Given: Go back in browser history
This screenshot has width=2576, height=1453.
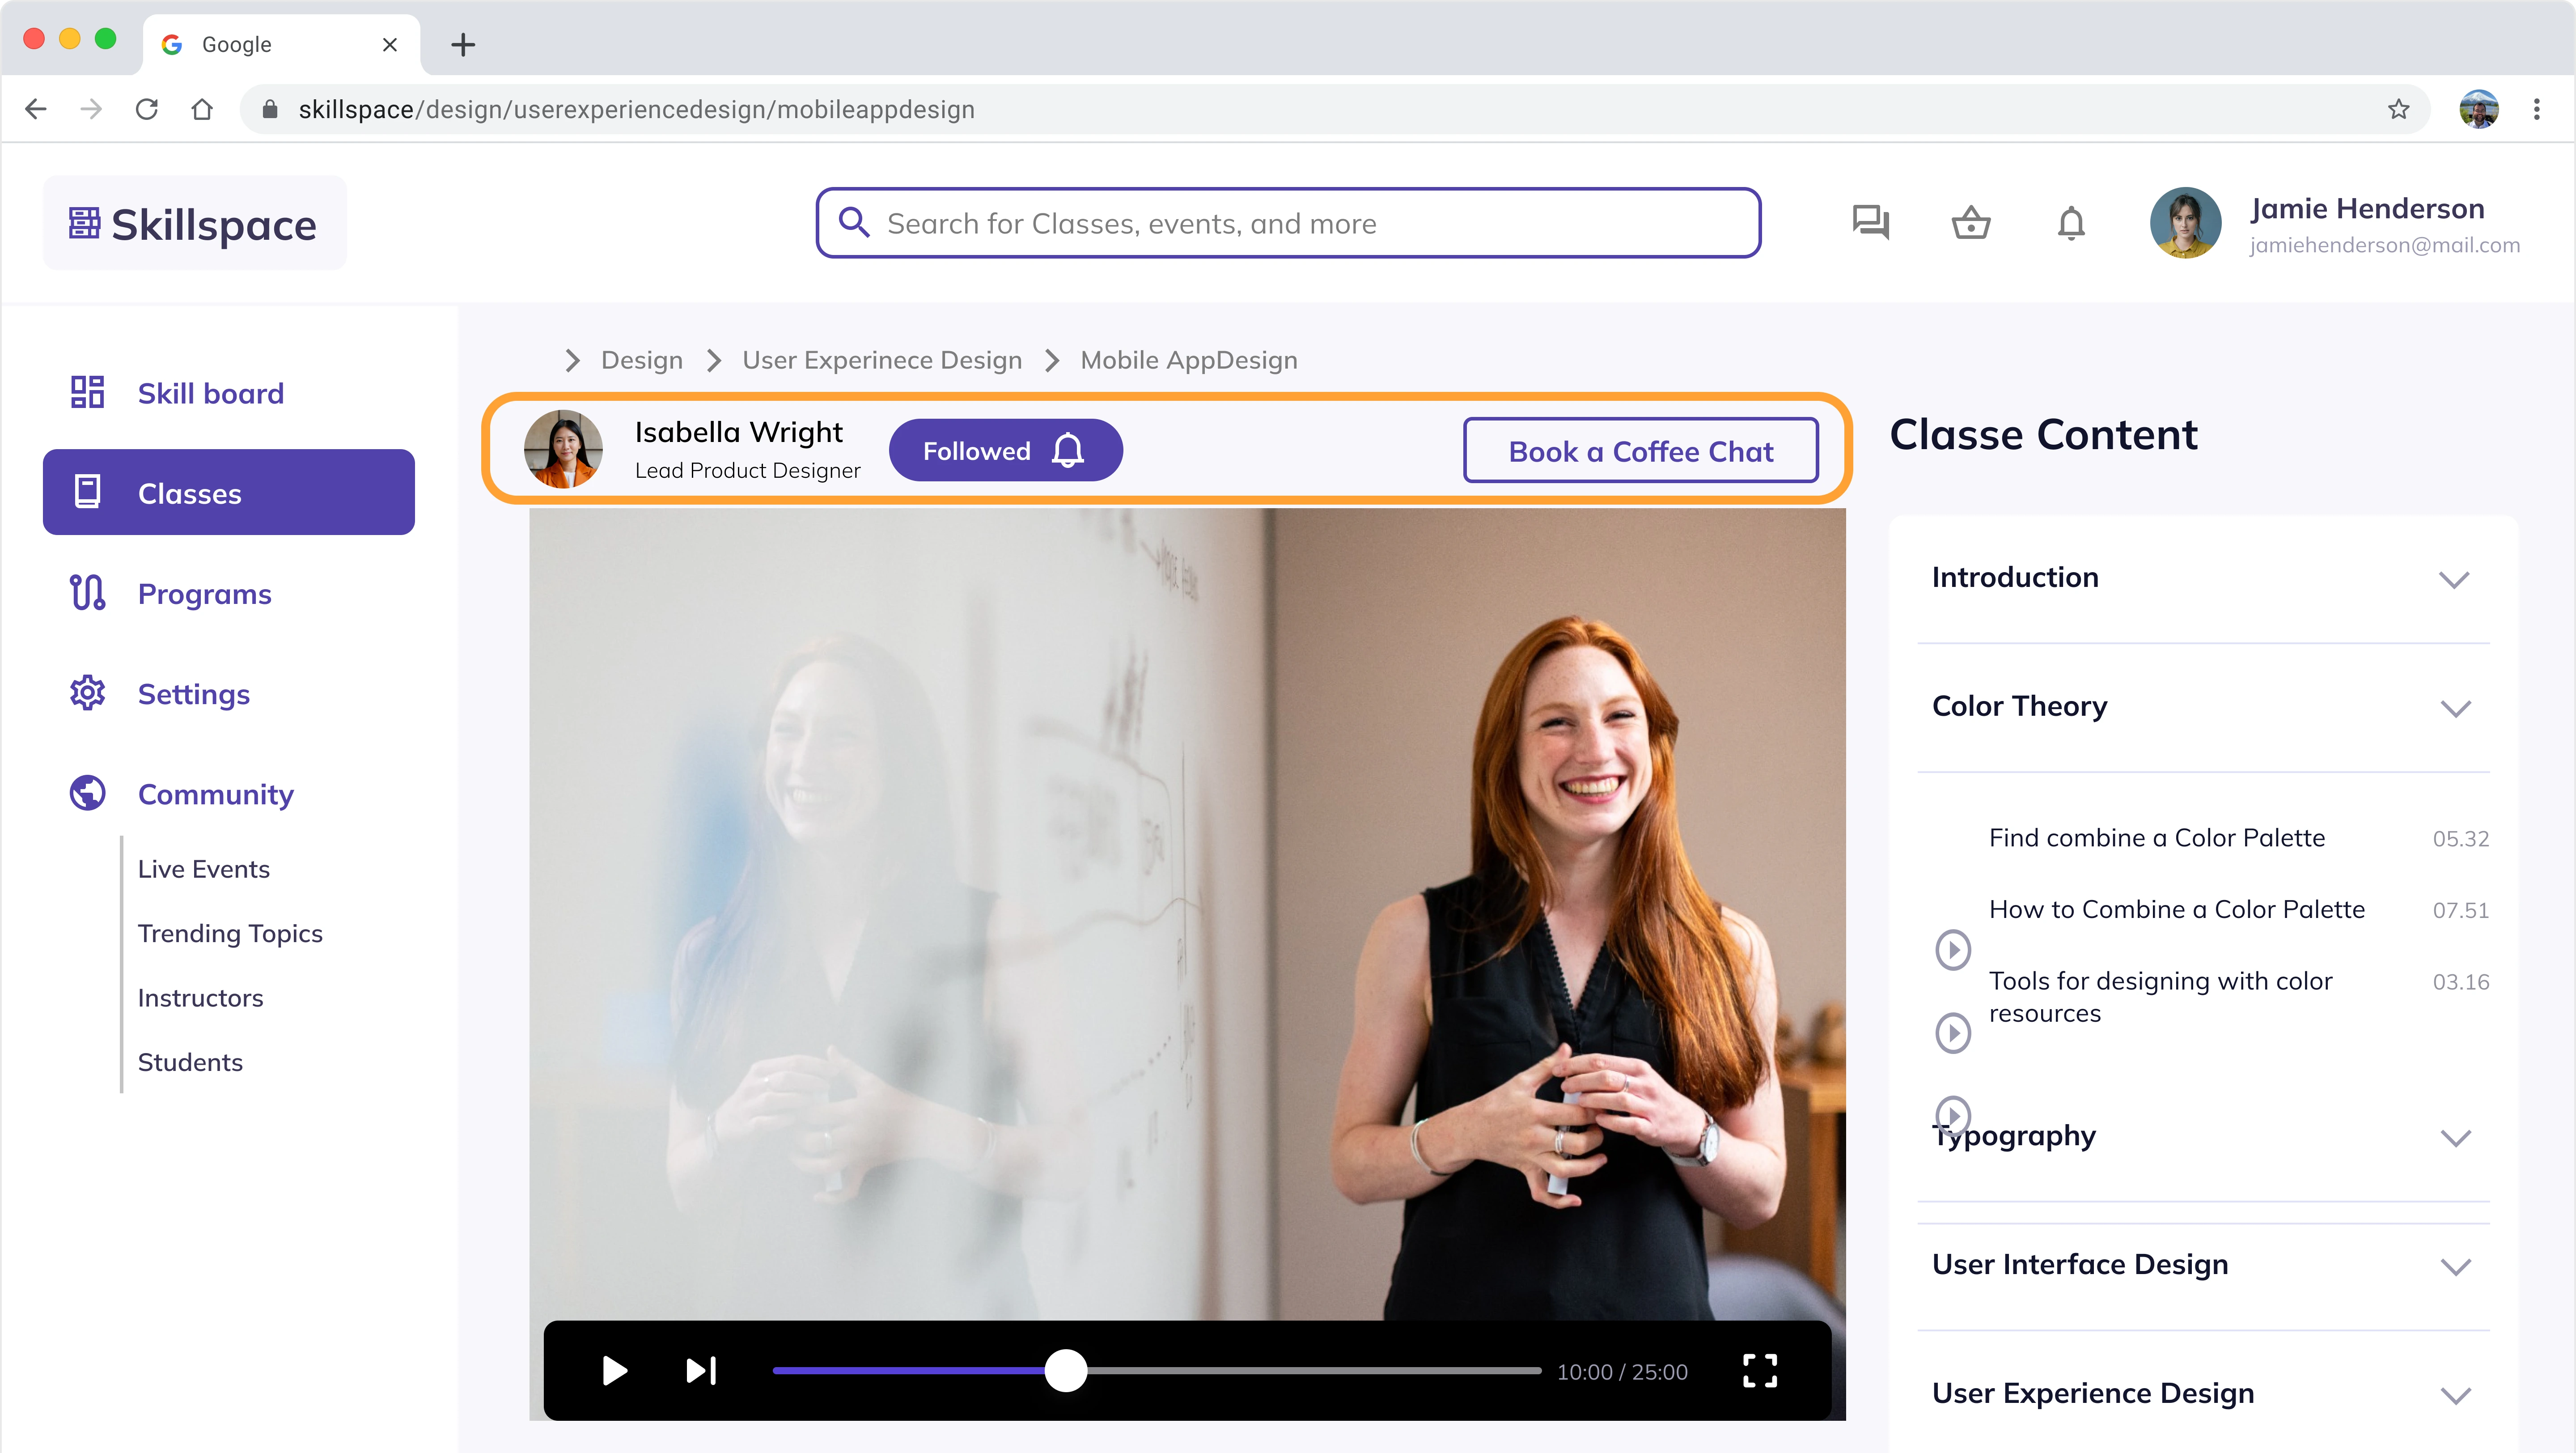Looking at the screenshot, I should point(36,109).
